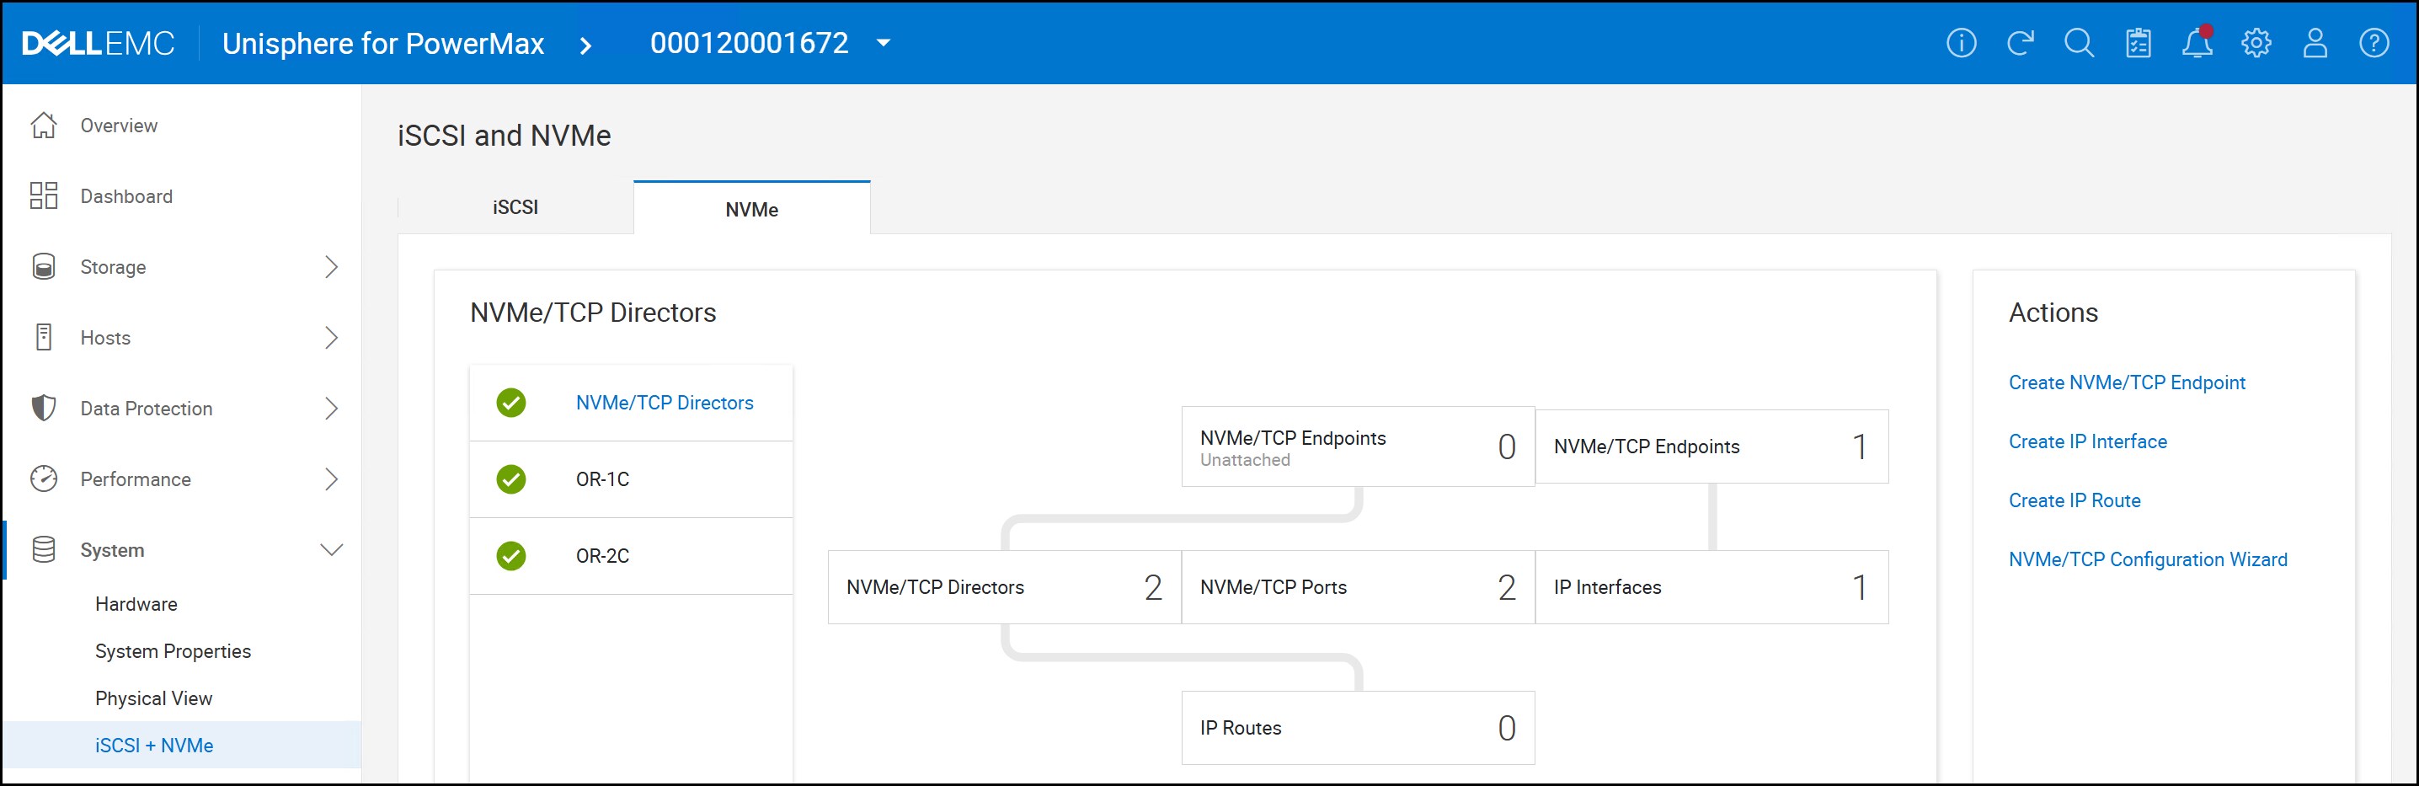The image size is (2419, 786).
Task: Click the Dashboard grid icon
Action: (43, 195)
